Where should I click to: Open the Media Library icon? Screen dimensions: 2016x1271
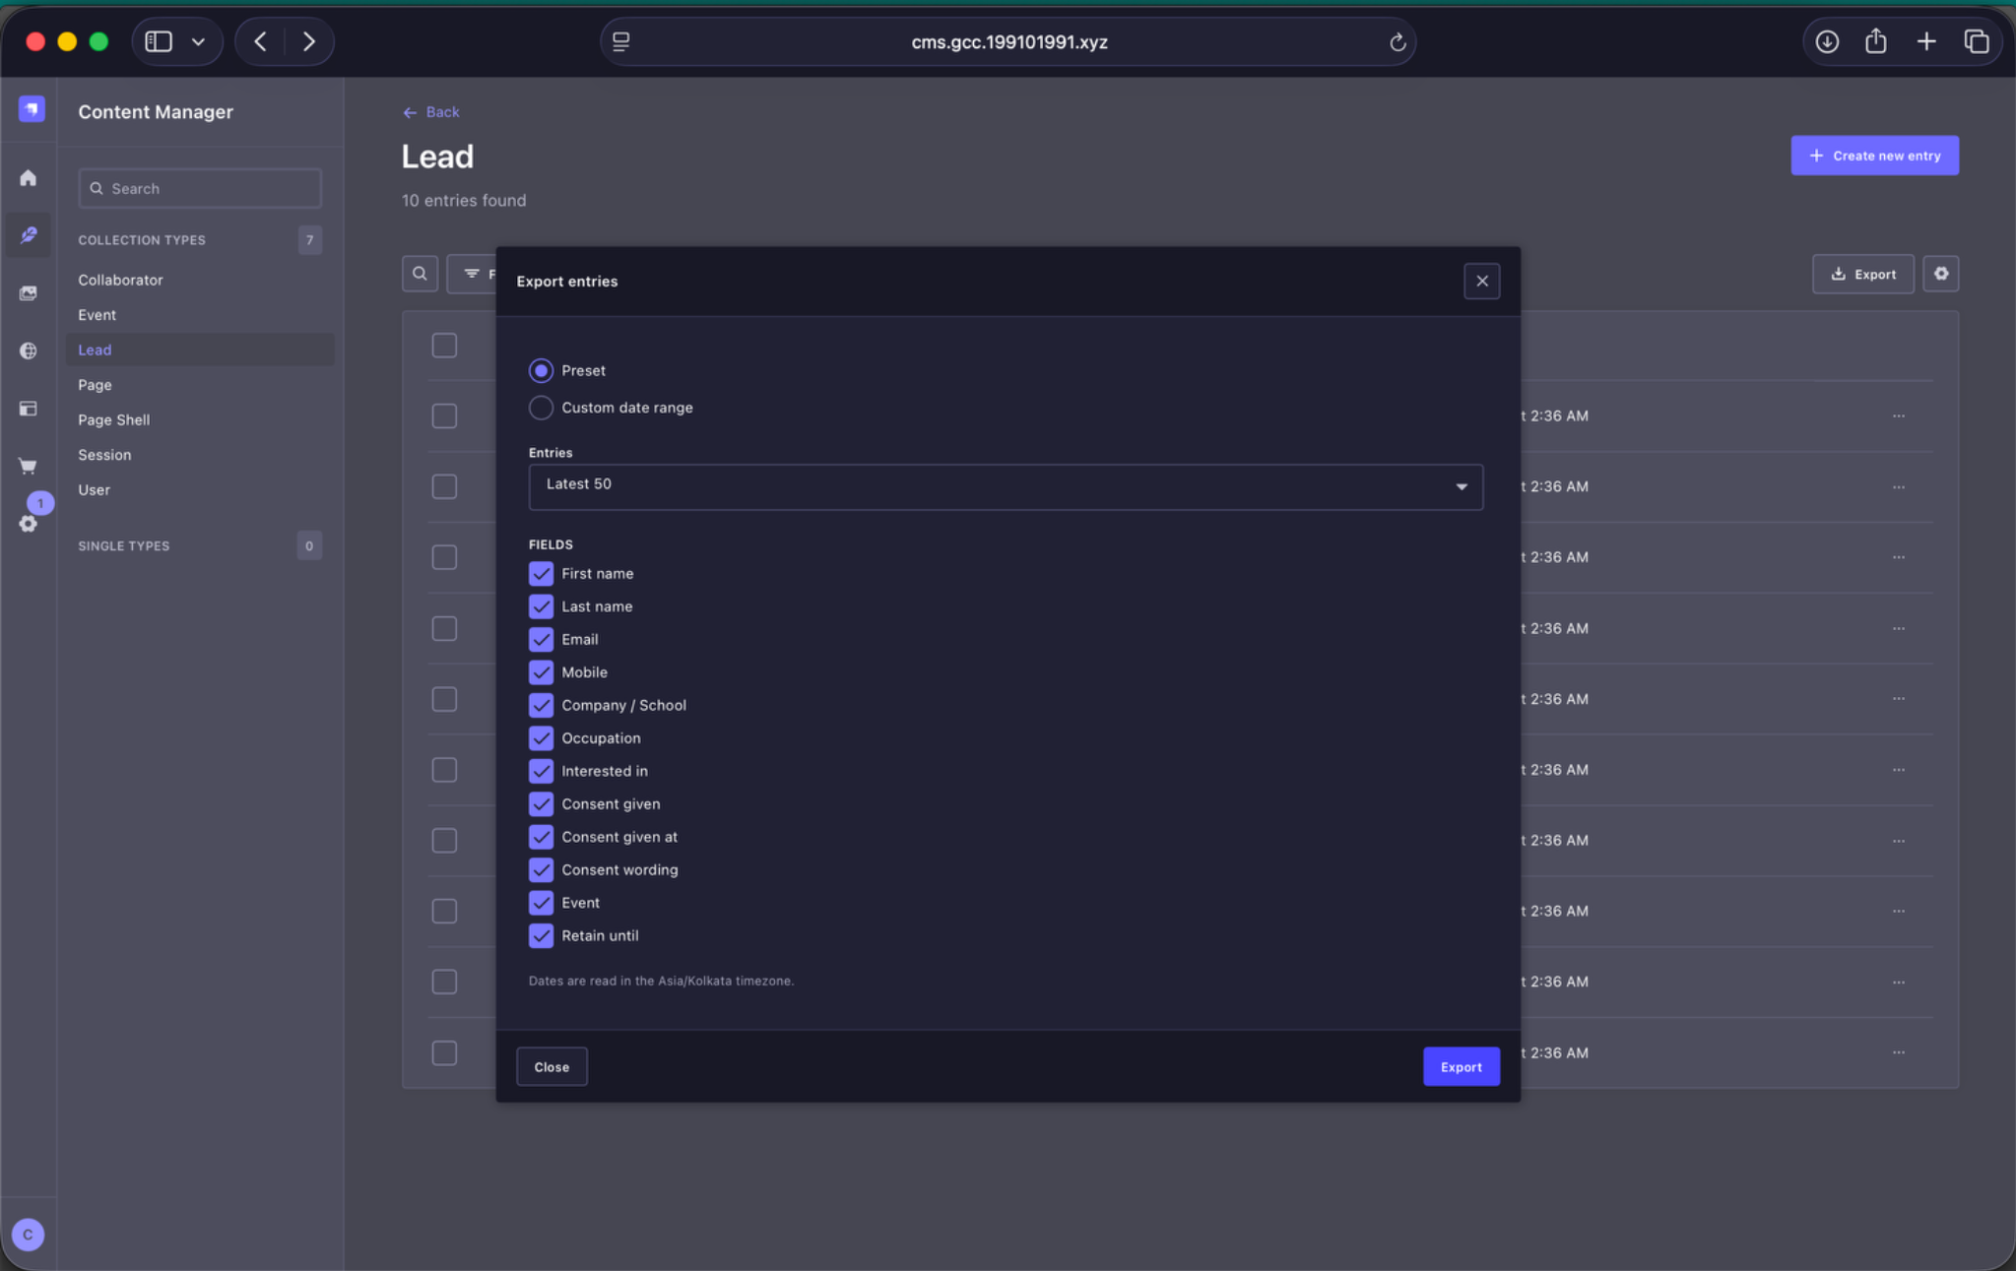[29, 292]
